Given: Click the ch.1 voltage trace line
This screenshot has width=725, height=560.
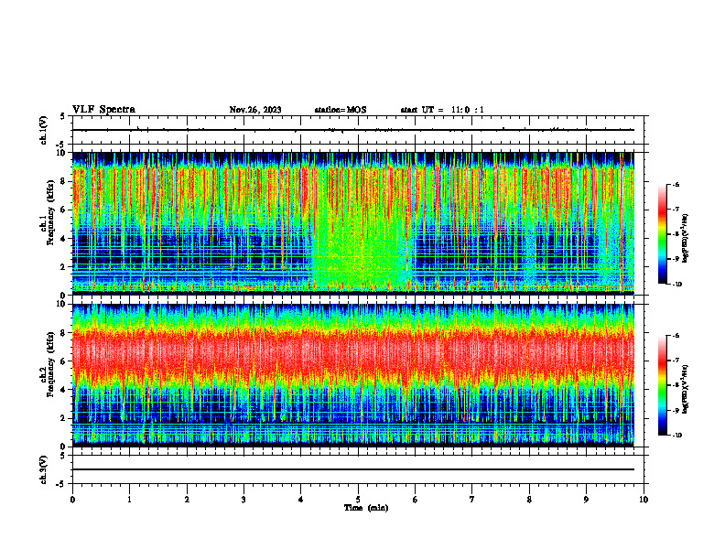Looking at the screenshot, I should 353,130.
